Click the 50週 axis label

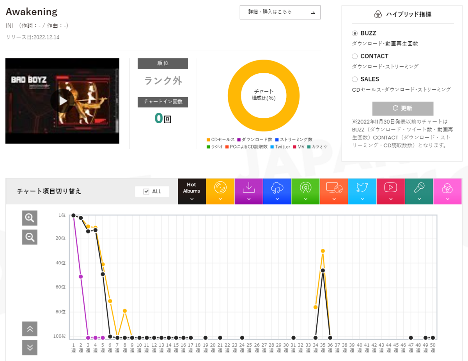pyautogui.click(x=433, y=348)
